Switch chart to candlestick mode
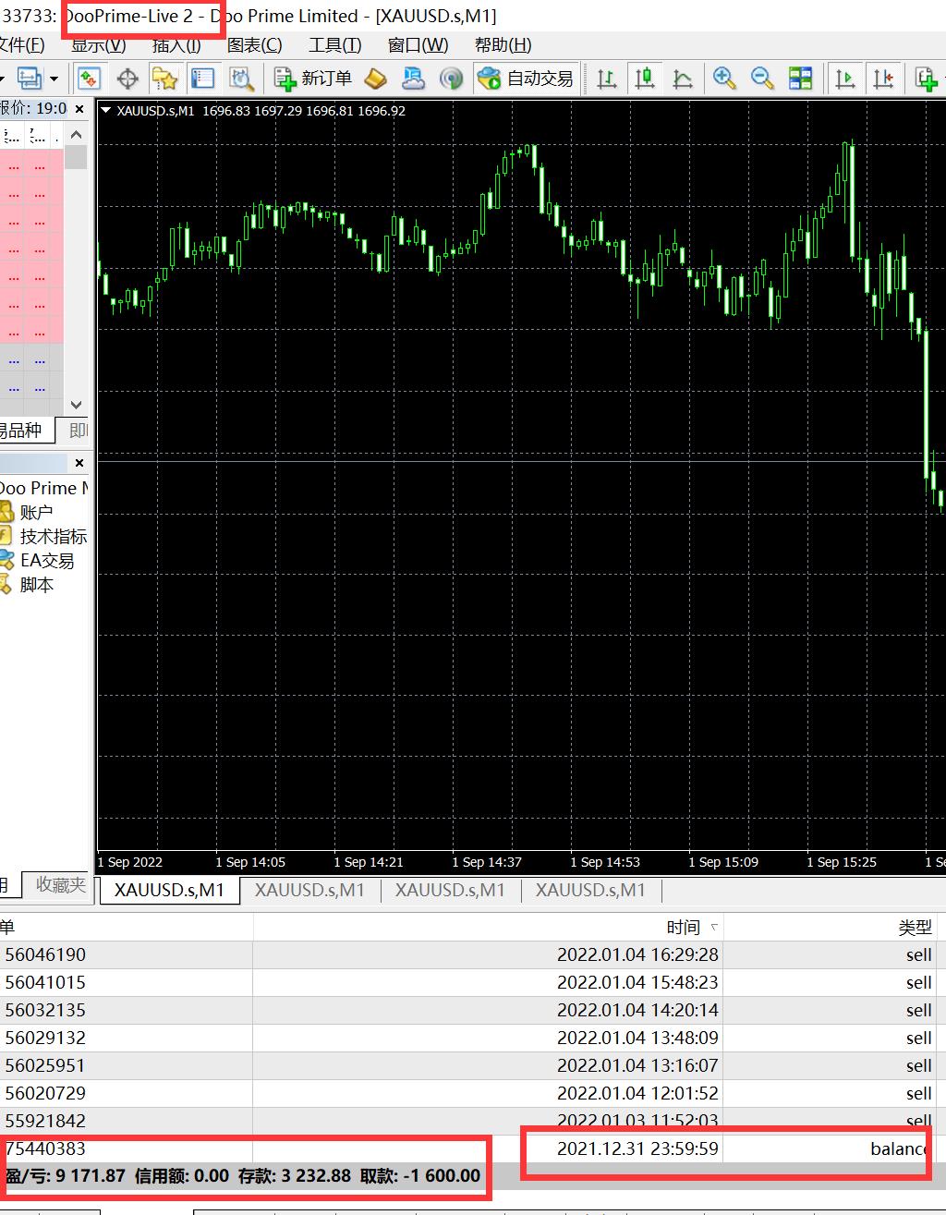This screenshot has width=946, height=1215. click(645, 79)
